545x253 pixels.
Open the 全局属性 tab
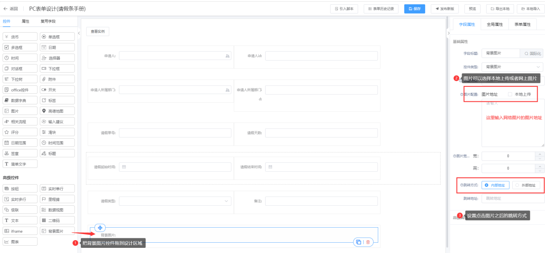click(495, 24)
